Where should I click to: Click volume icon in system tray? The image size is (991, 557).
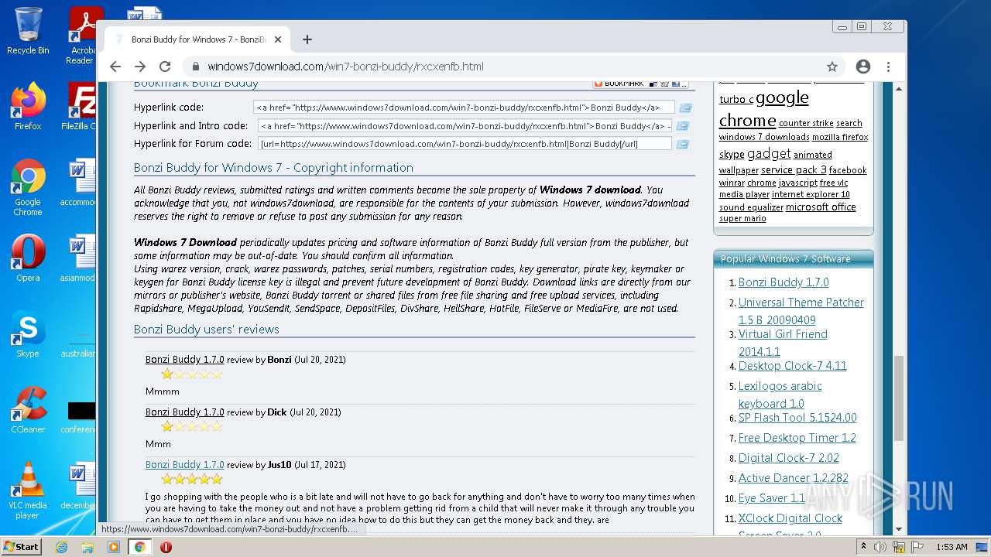point(880,547)
